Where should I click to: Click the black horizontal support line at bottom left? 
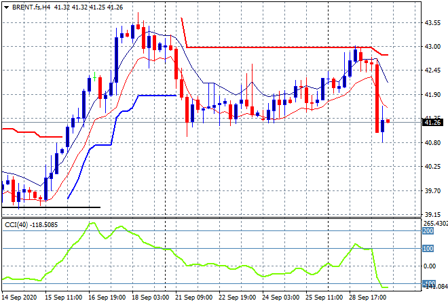pyautogui.click(x=51, y=207)
